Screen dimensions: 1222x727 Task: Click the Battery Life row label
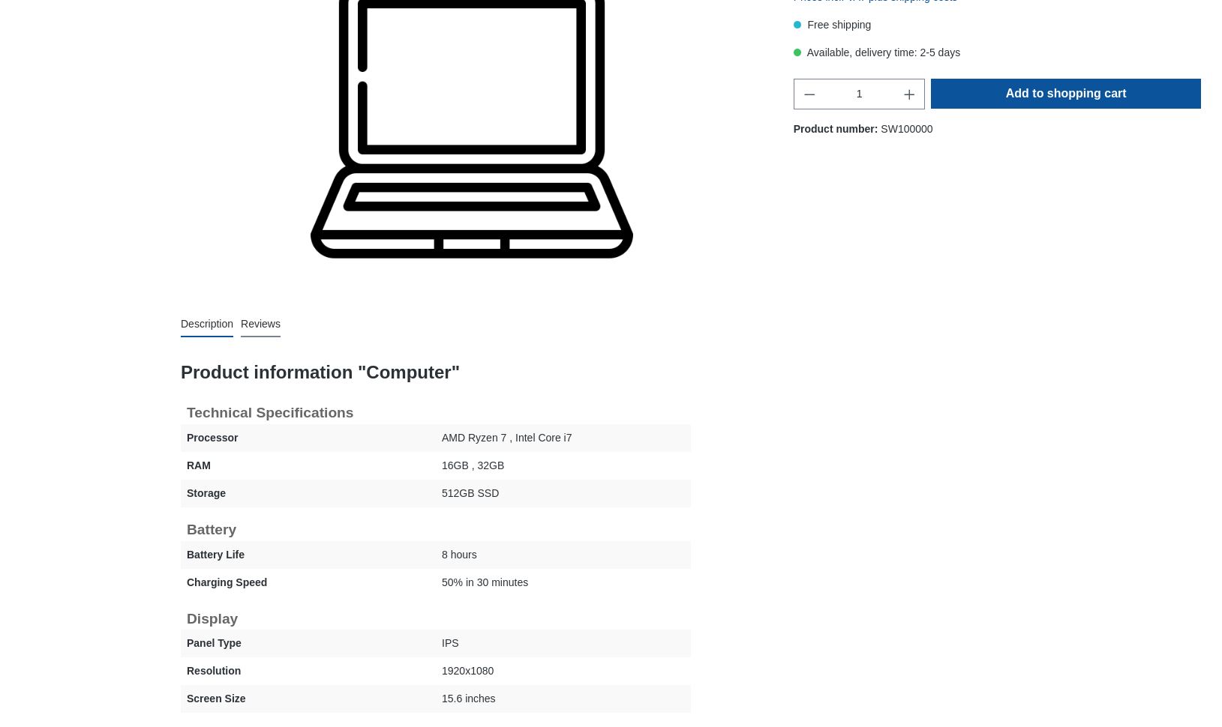(x=215, y=555)
